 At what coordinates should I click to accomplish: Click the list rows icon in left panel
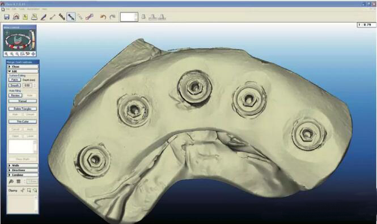pos(18,182)
